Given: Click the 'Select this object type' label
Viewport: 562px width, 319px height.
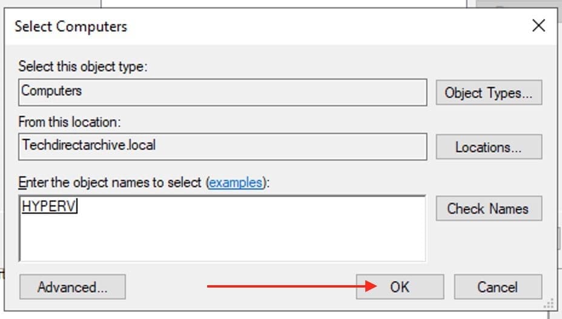Looking at the screenshot, I should pyautogui.click(x=83, y=66).
